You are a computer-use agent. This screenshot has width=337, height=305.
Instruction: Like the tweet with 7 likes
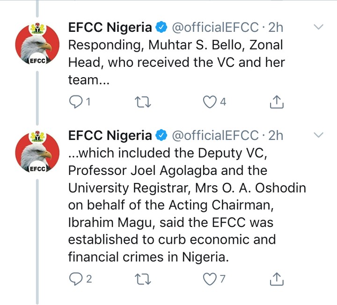click(x=210, y=279)
